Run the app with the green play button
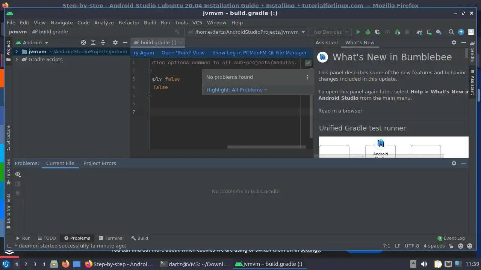 coord(358,32)
